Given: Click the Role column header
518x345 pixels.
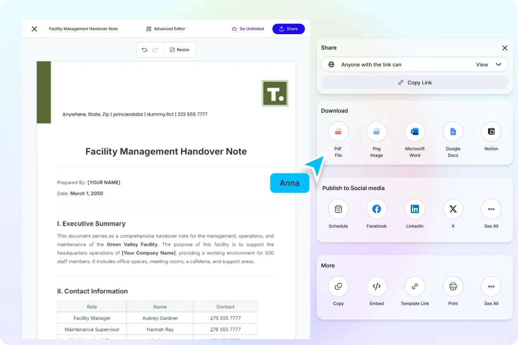Looking at the screenshot, I should pos(92,307).
